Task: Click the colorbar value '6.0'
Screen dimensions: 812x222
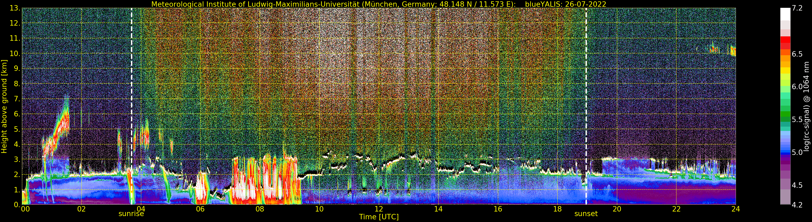Action: tap(797, 87)
